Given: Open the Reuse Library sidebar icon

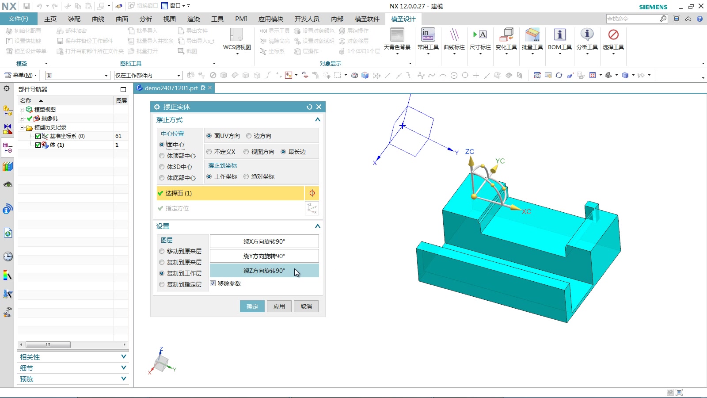Looking at the screenshot, I should (8, 167).
